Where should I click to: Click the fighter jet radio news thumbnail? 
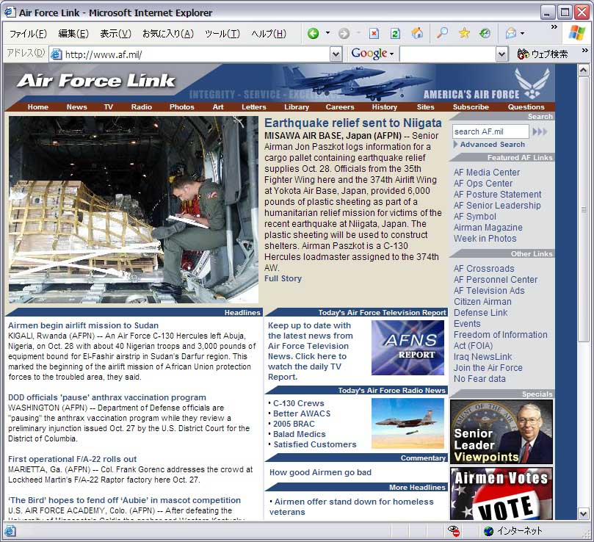(408, 423)
